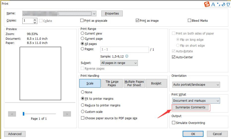Click the Sogou moon-shaped icon
This screenshot has width=231, height=139.
223,4
